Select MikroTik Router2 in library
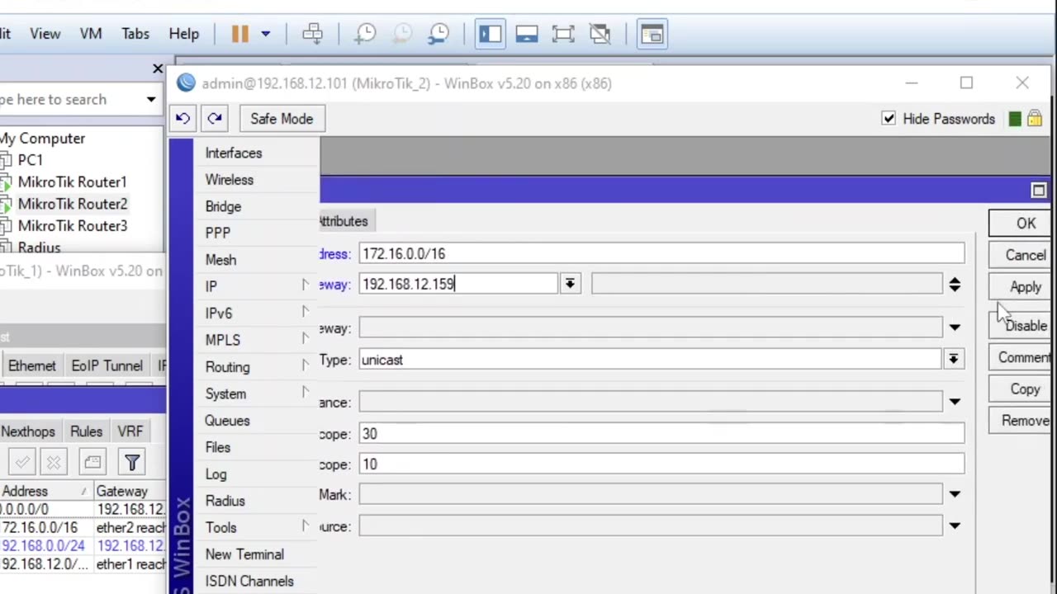Screen dimensions: 1057x594 click(x=73, y=204)
